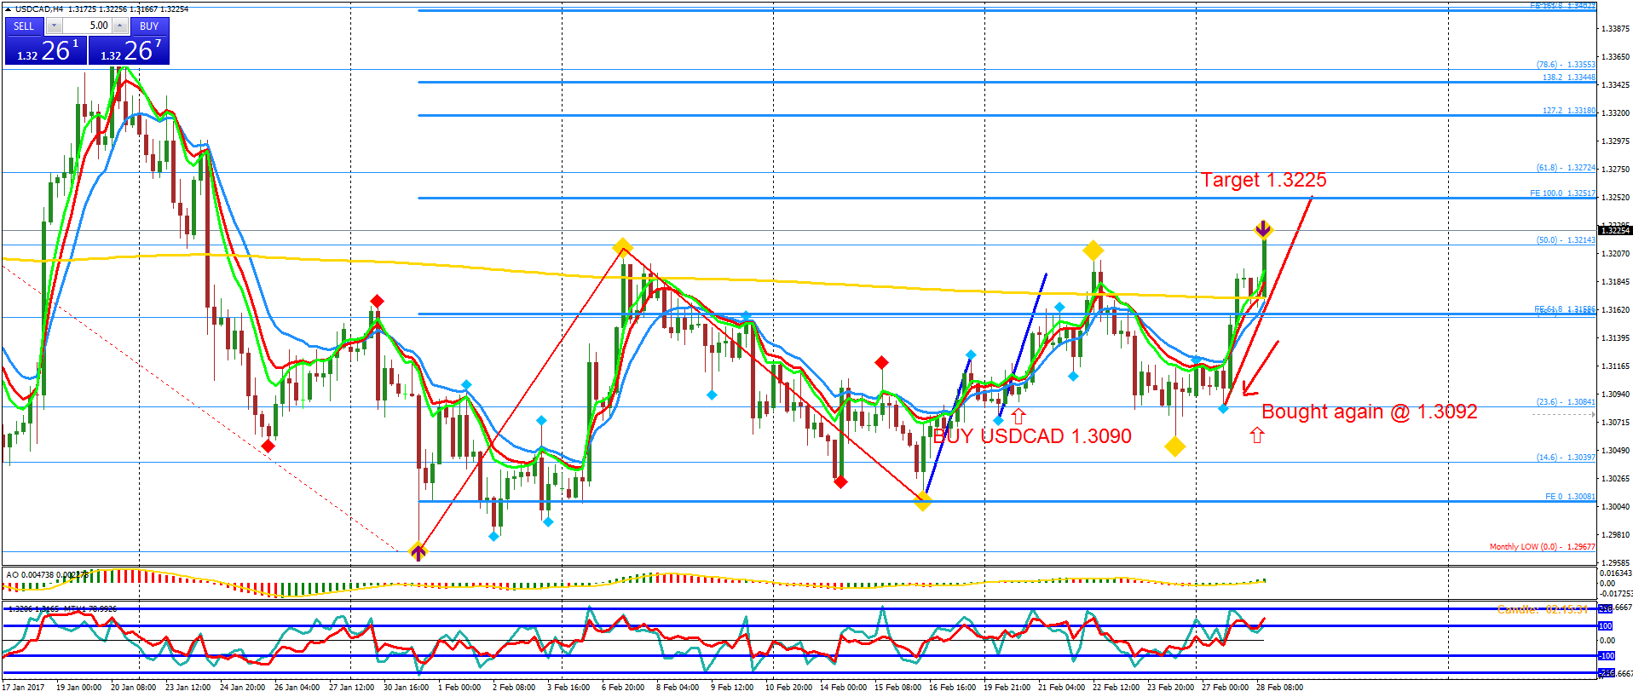Click the '(14.6) - 1.30397' retracement label
The height and width of the screenshot is (697, 1633).
pos(1566,458)
